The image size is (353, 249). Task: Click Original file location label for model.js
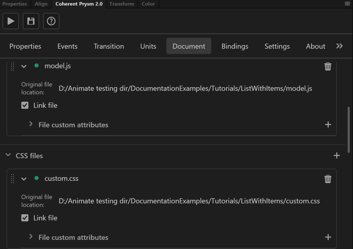click(x=37, y=88)
